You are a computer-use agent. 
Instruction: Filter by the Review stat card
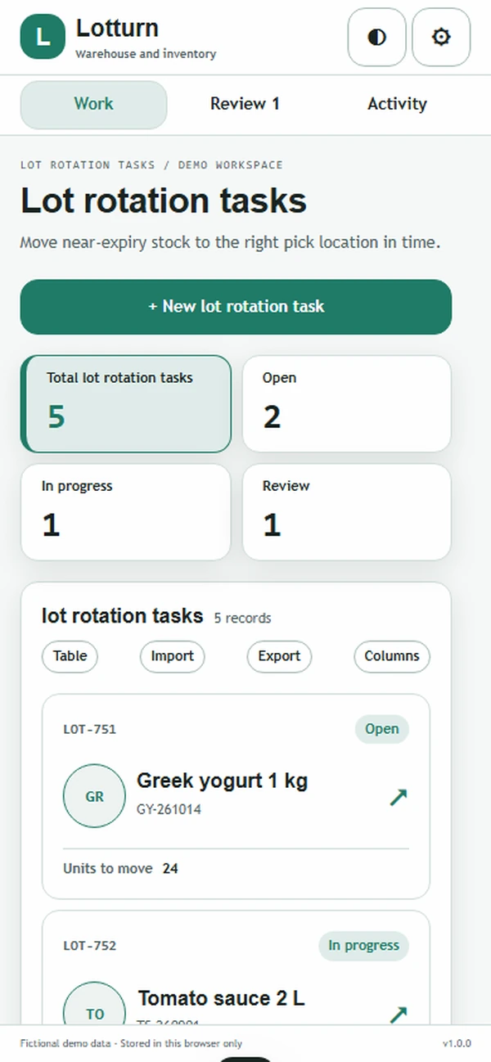tap(347, 512)
